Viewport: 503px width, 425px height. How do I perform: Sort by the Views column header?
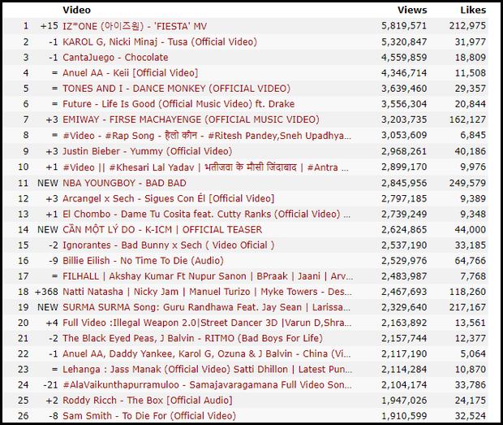(x=411, y=10)
